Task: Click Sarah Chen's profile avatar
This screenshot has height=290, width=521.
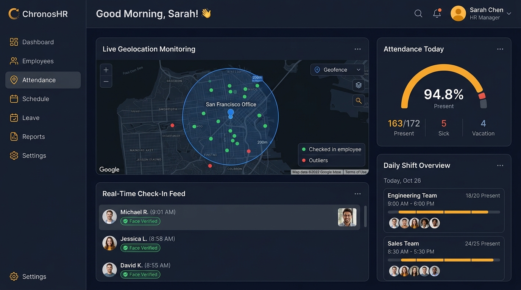Action: [x=458, y=14]
